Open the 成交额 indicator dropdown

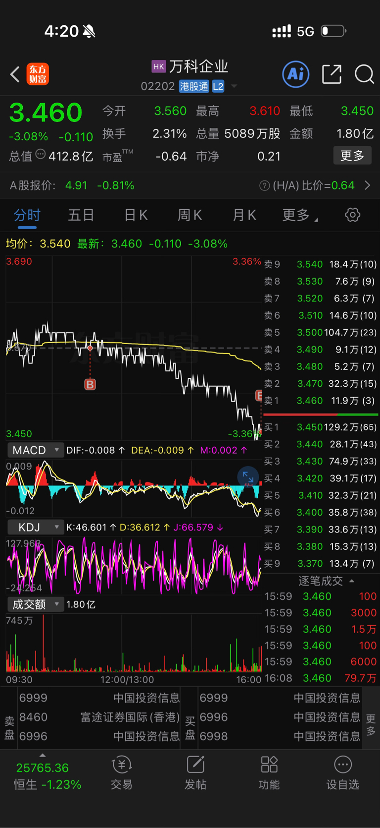36,604
